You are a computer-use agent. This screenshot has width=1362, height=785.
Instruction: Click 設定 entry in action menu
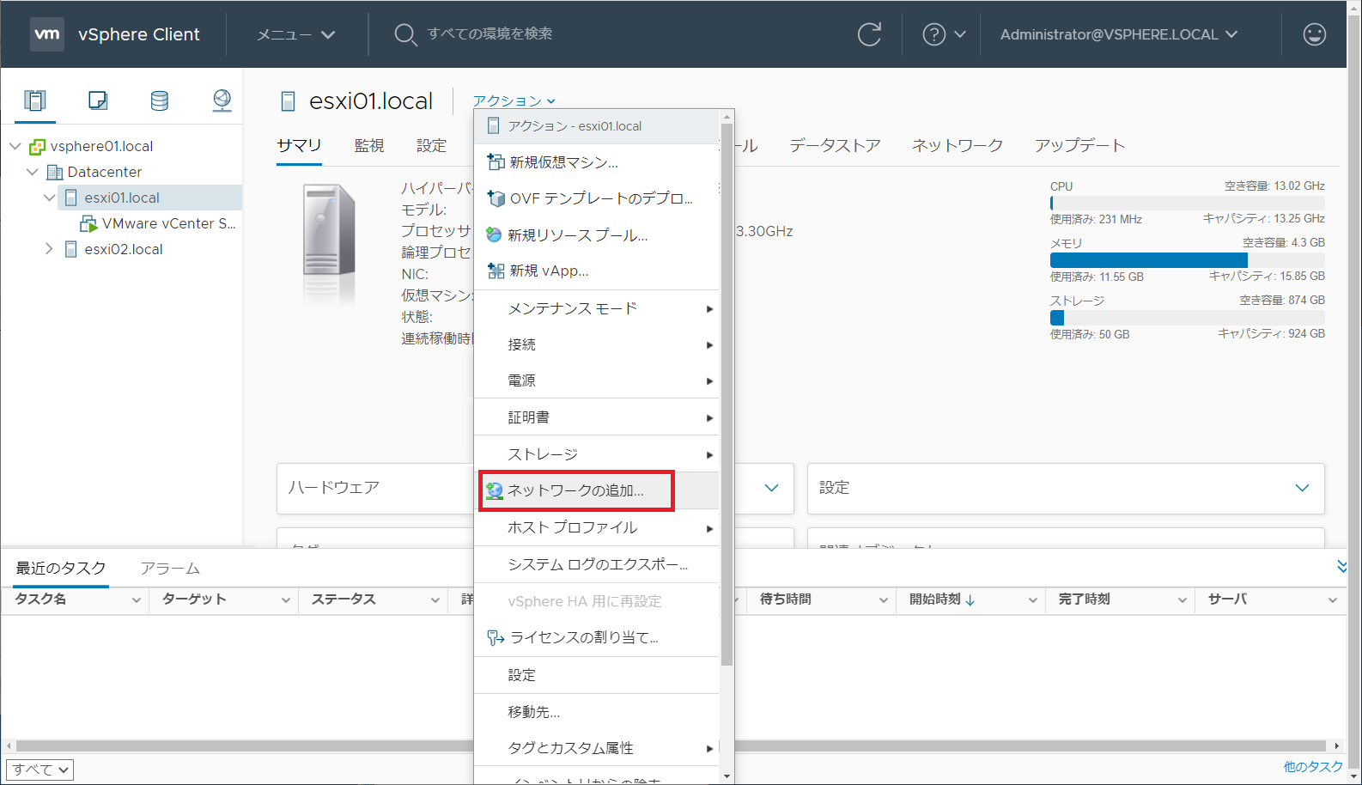(596, 675)
